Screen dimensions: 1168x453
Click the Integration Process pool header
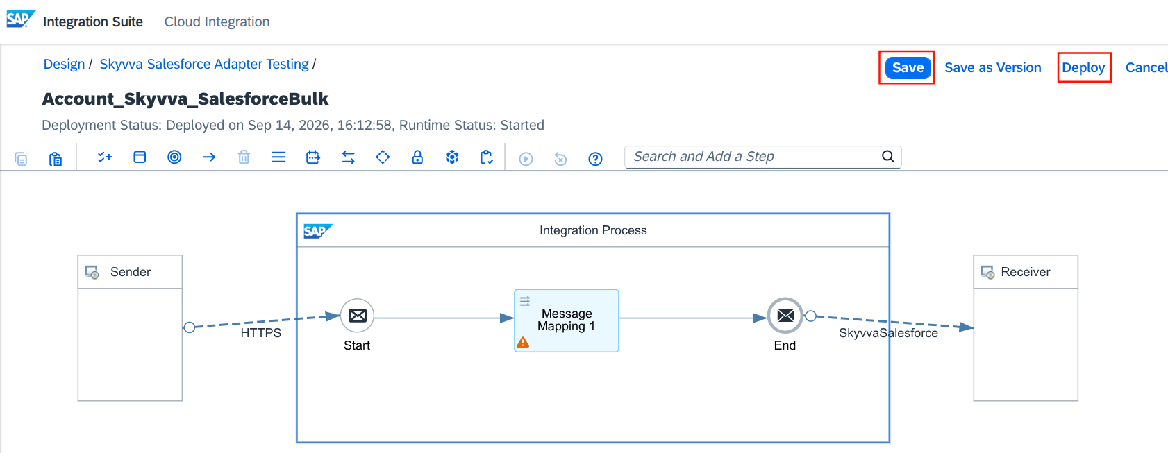[x=593, y=230]
